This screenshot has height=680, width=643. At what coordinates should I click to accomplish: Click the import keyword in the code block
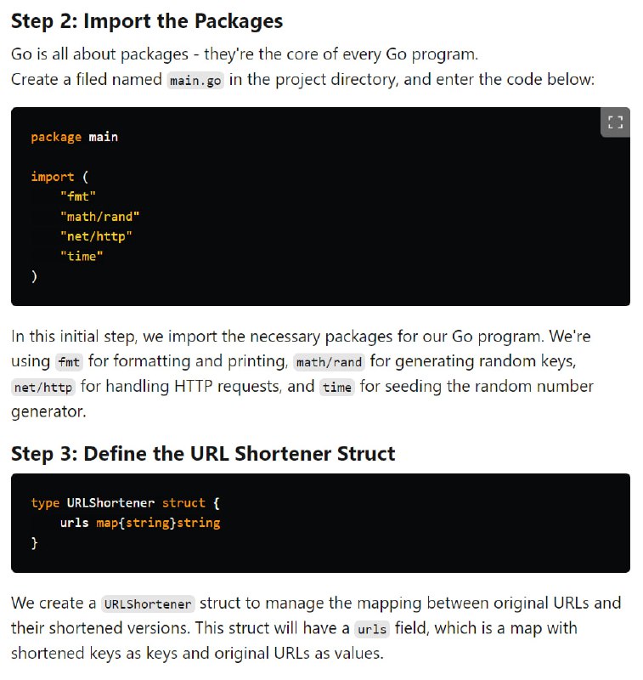(53, 177)
